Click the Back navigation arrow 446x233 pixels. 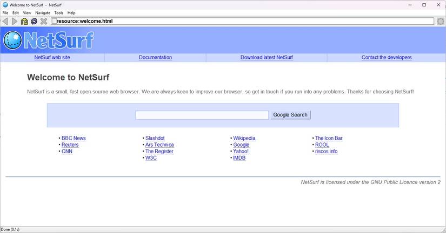pos(5,21)
